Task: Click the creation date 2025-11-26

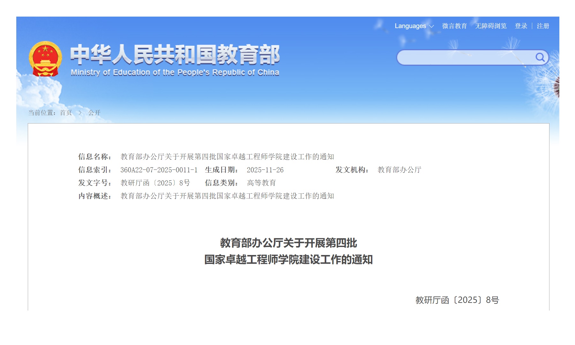Action: [265, 170]
